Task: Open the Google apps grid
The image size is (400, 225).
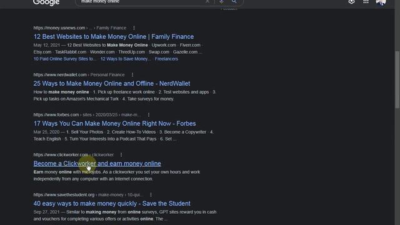Action: [366, 1]
